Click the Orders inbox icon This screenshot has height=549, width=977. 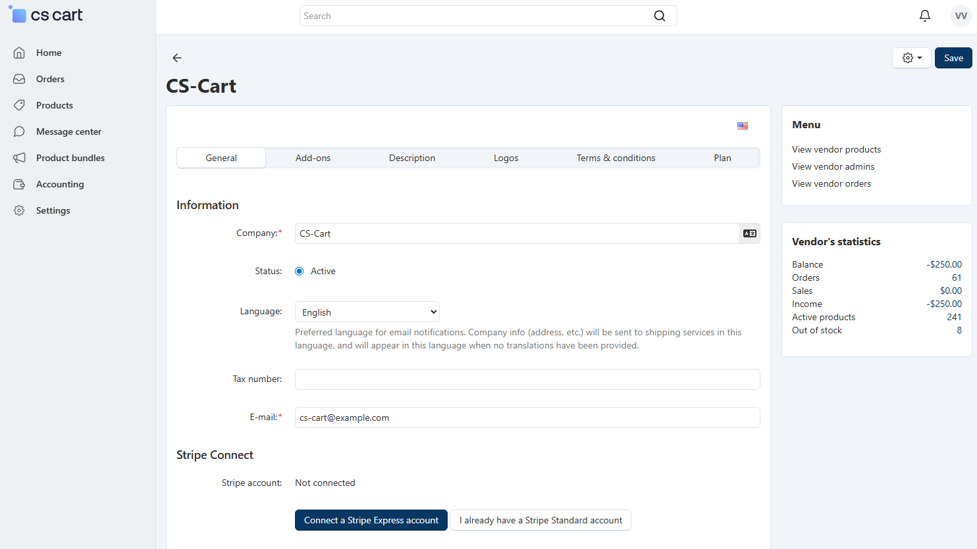click(x=19, y=79)
